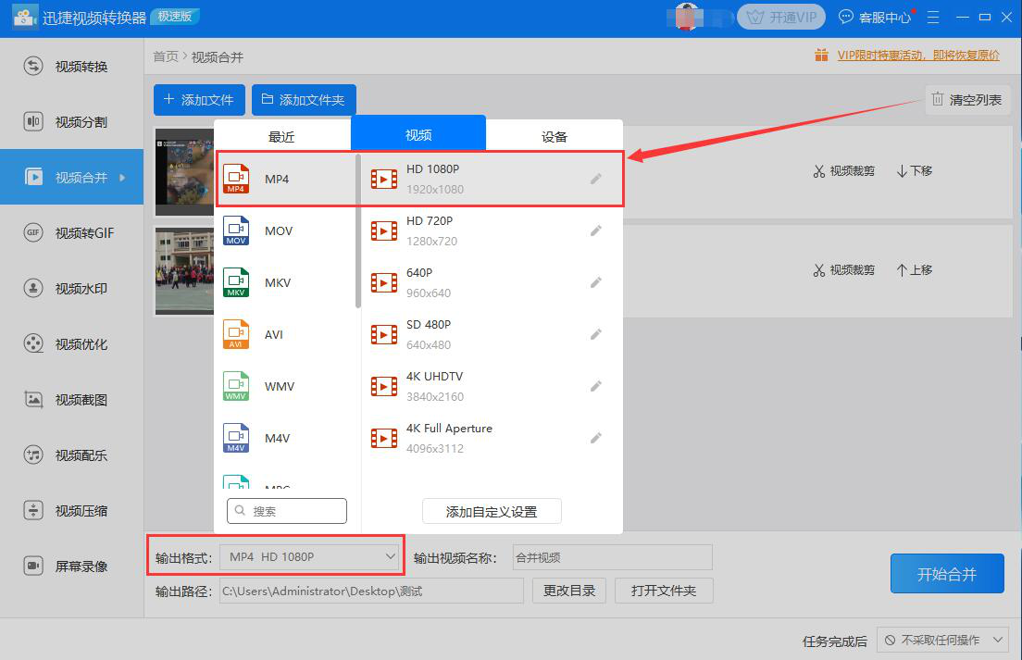Open the 视频配乐 tool

[71, 455]
